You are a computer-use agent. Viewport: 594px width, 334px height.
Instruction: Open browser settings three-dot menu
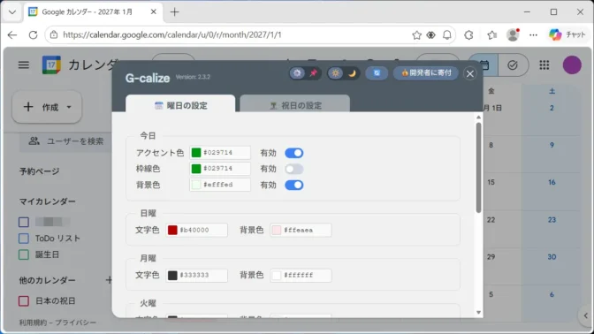click(x=533, y=34)
